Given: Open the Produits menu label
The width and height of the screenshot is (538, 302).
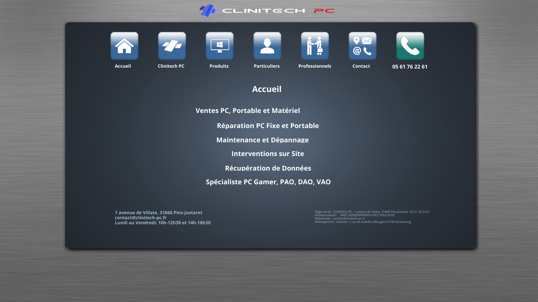Looking at the screenshot, I should [x=219, y=66].
